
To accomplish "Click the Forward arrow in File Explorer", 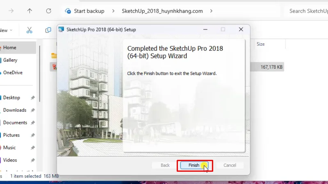I will coord(11,11).
